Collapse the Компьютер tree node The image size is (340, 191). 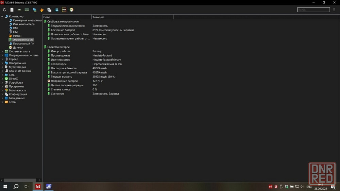2,16
